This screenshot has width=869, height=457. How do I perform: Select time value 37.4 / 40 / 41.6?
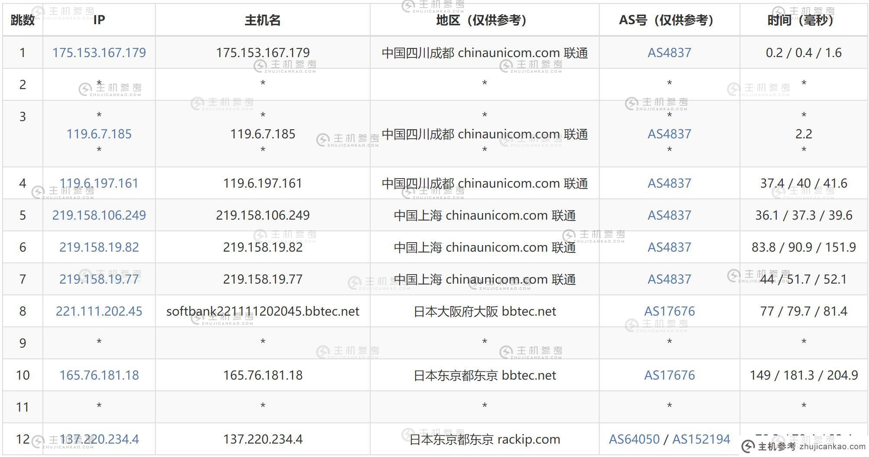click(804, 183)
